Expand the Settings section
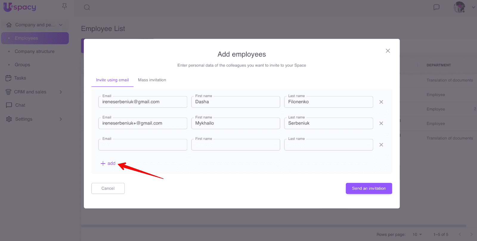 pos(61,119)
